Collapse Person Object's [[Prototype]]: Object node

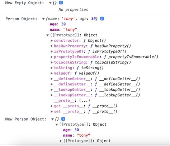pyautogui.click(x=48, y=35)
